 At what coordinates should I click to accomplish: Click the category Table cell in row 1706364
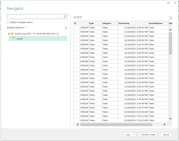point(110,61)
